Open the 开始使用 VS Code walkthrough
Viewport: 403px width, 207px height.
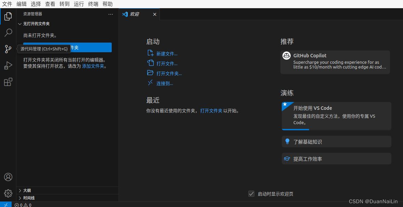click(x=336, y=116)
